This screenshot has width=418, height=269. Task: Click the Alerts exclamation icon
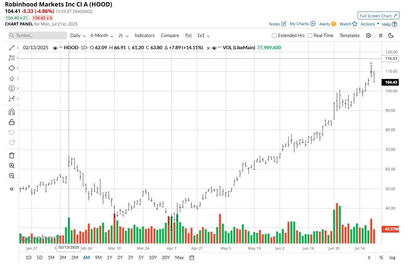tap(334, 24)
